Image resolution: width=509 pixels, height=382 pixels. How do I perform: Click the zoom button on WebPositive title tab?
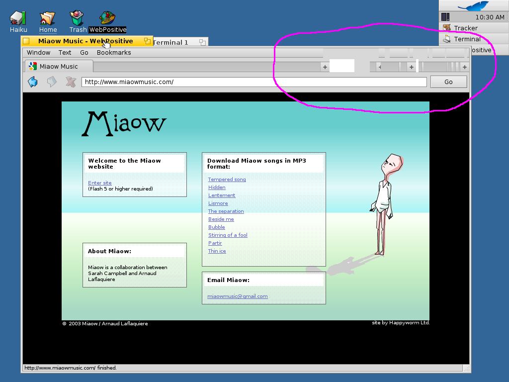pyautogui.click(x=148, y=41)
